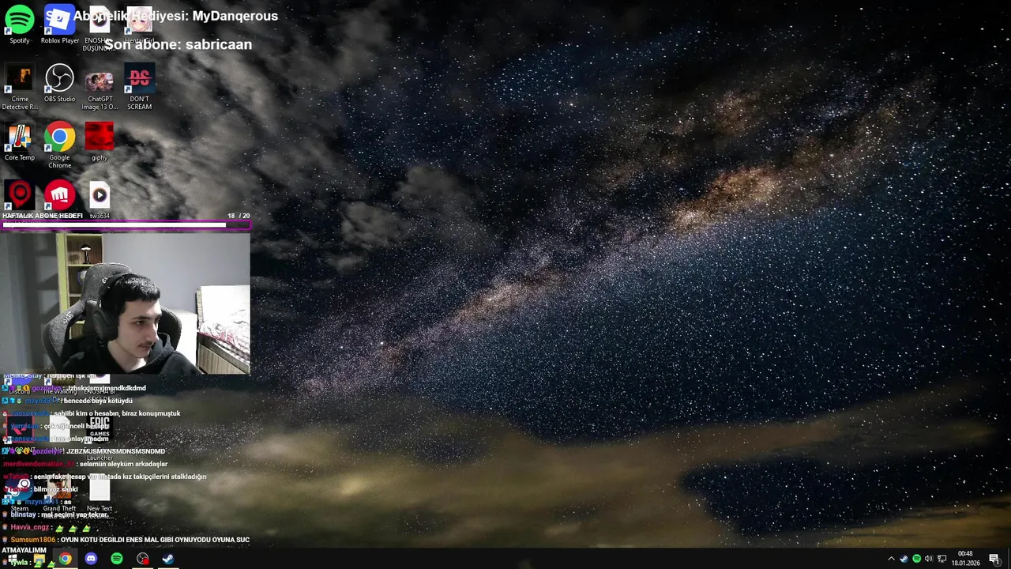The height and width of the screenshot is (569, 1011).
Task: Open the volume control in system tray
Action: [929, 559]
